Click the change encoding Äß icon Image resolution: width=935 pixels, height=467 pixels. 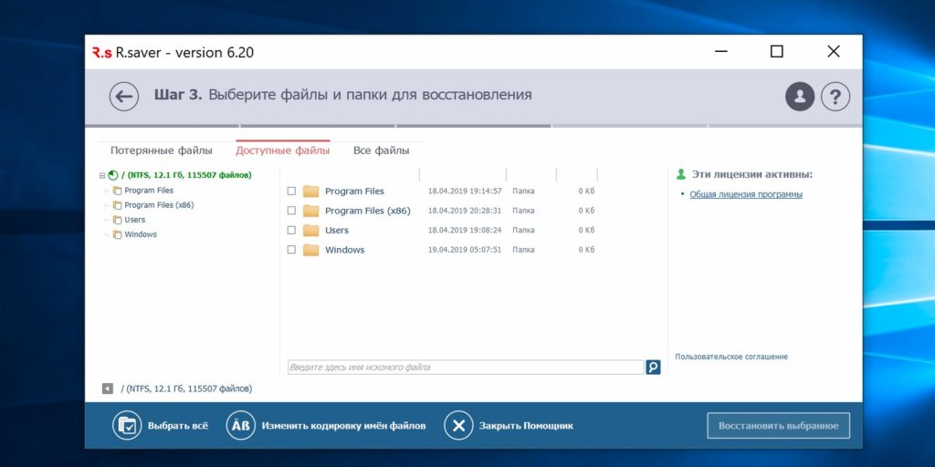coord(240,425)
